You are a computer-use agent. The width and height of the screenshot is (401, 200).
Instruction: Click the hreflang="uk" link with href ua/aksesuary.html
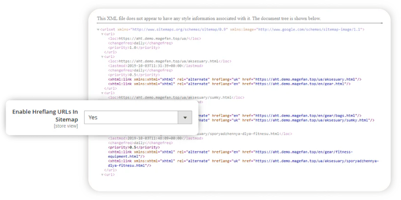coord(235,80)
